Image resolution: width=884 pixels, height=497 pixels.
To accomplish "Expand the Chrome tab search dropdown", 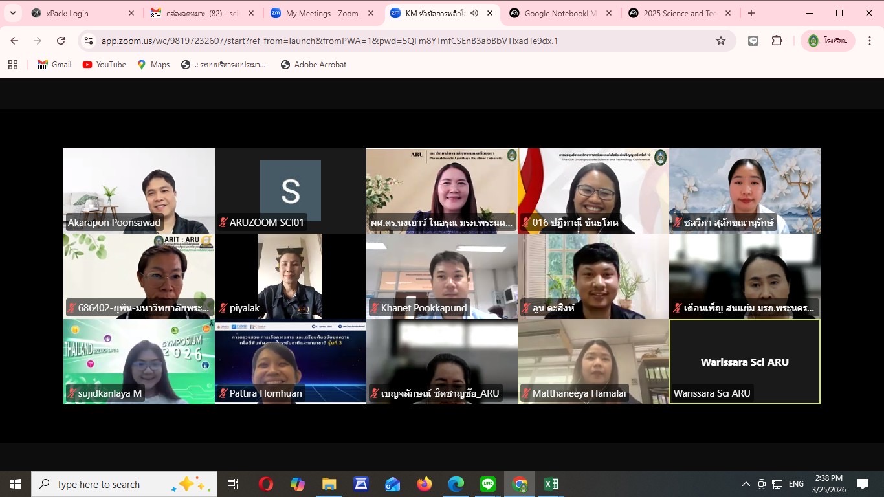I will pos(12,13).
